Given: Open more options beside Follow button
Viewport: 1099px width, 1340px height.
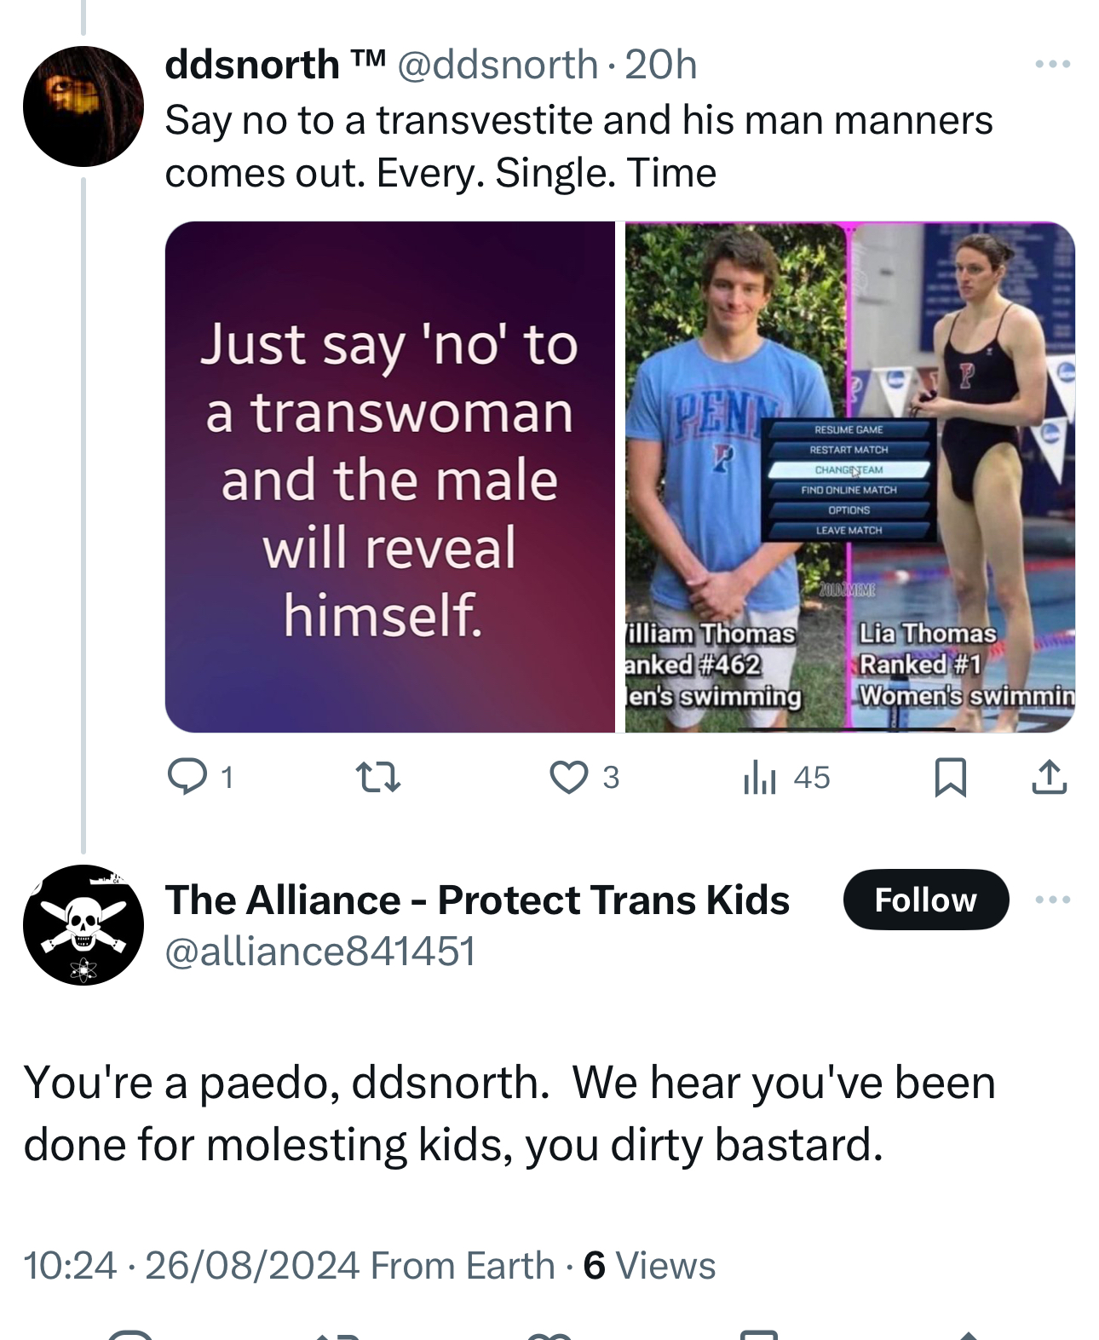Looking at the screenshot, I should 1052,900.
